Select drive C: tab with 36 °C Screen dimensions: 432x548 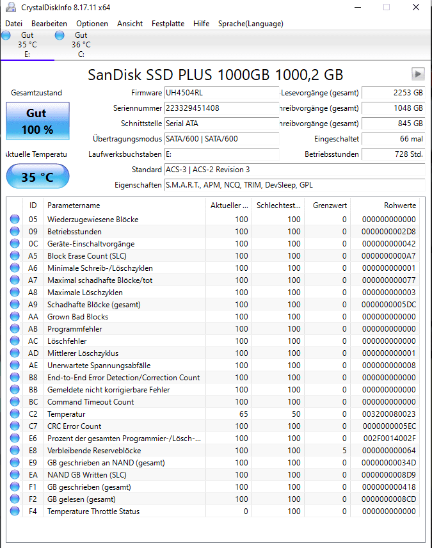[81, 45]
